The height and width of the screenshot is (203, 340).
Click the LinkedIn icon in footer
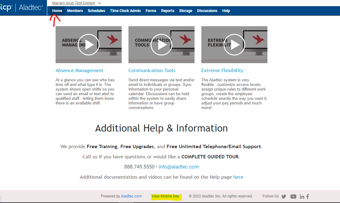tap(302, 197)
